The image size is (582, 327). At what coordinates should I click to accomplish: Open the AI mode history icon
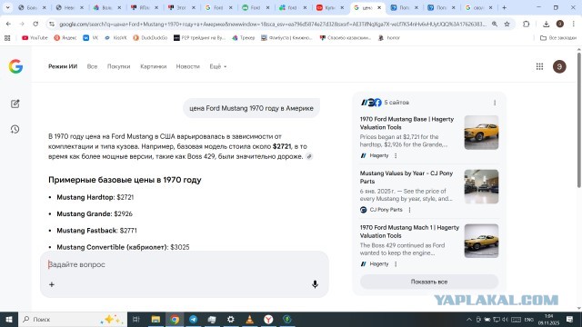(15, 129)
